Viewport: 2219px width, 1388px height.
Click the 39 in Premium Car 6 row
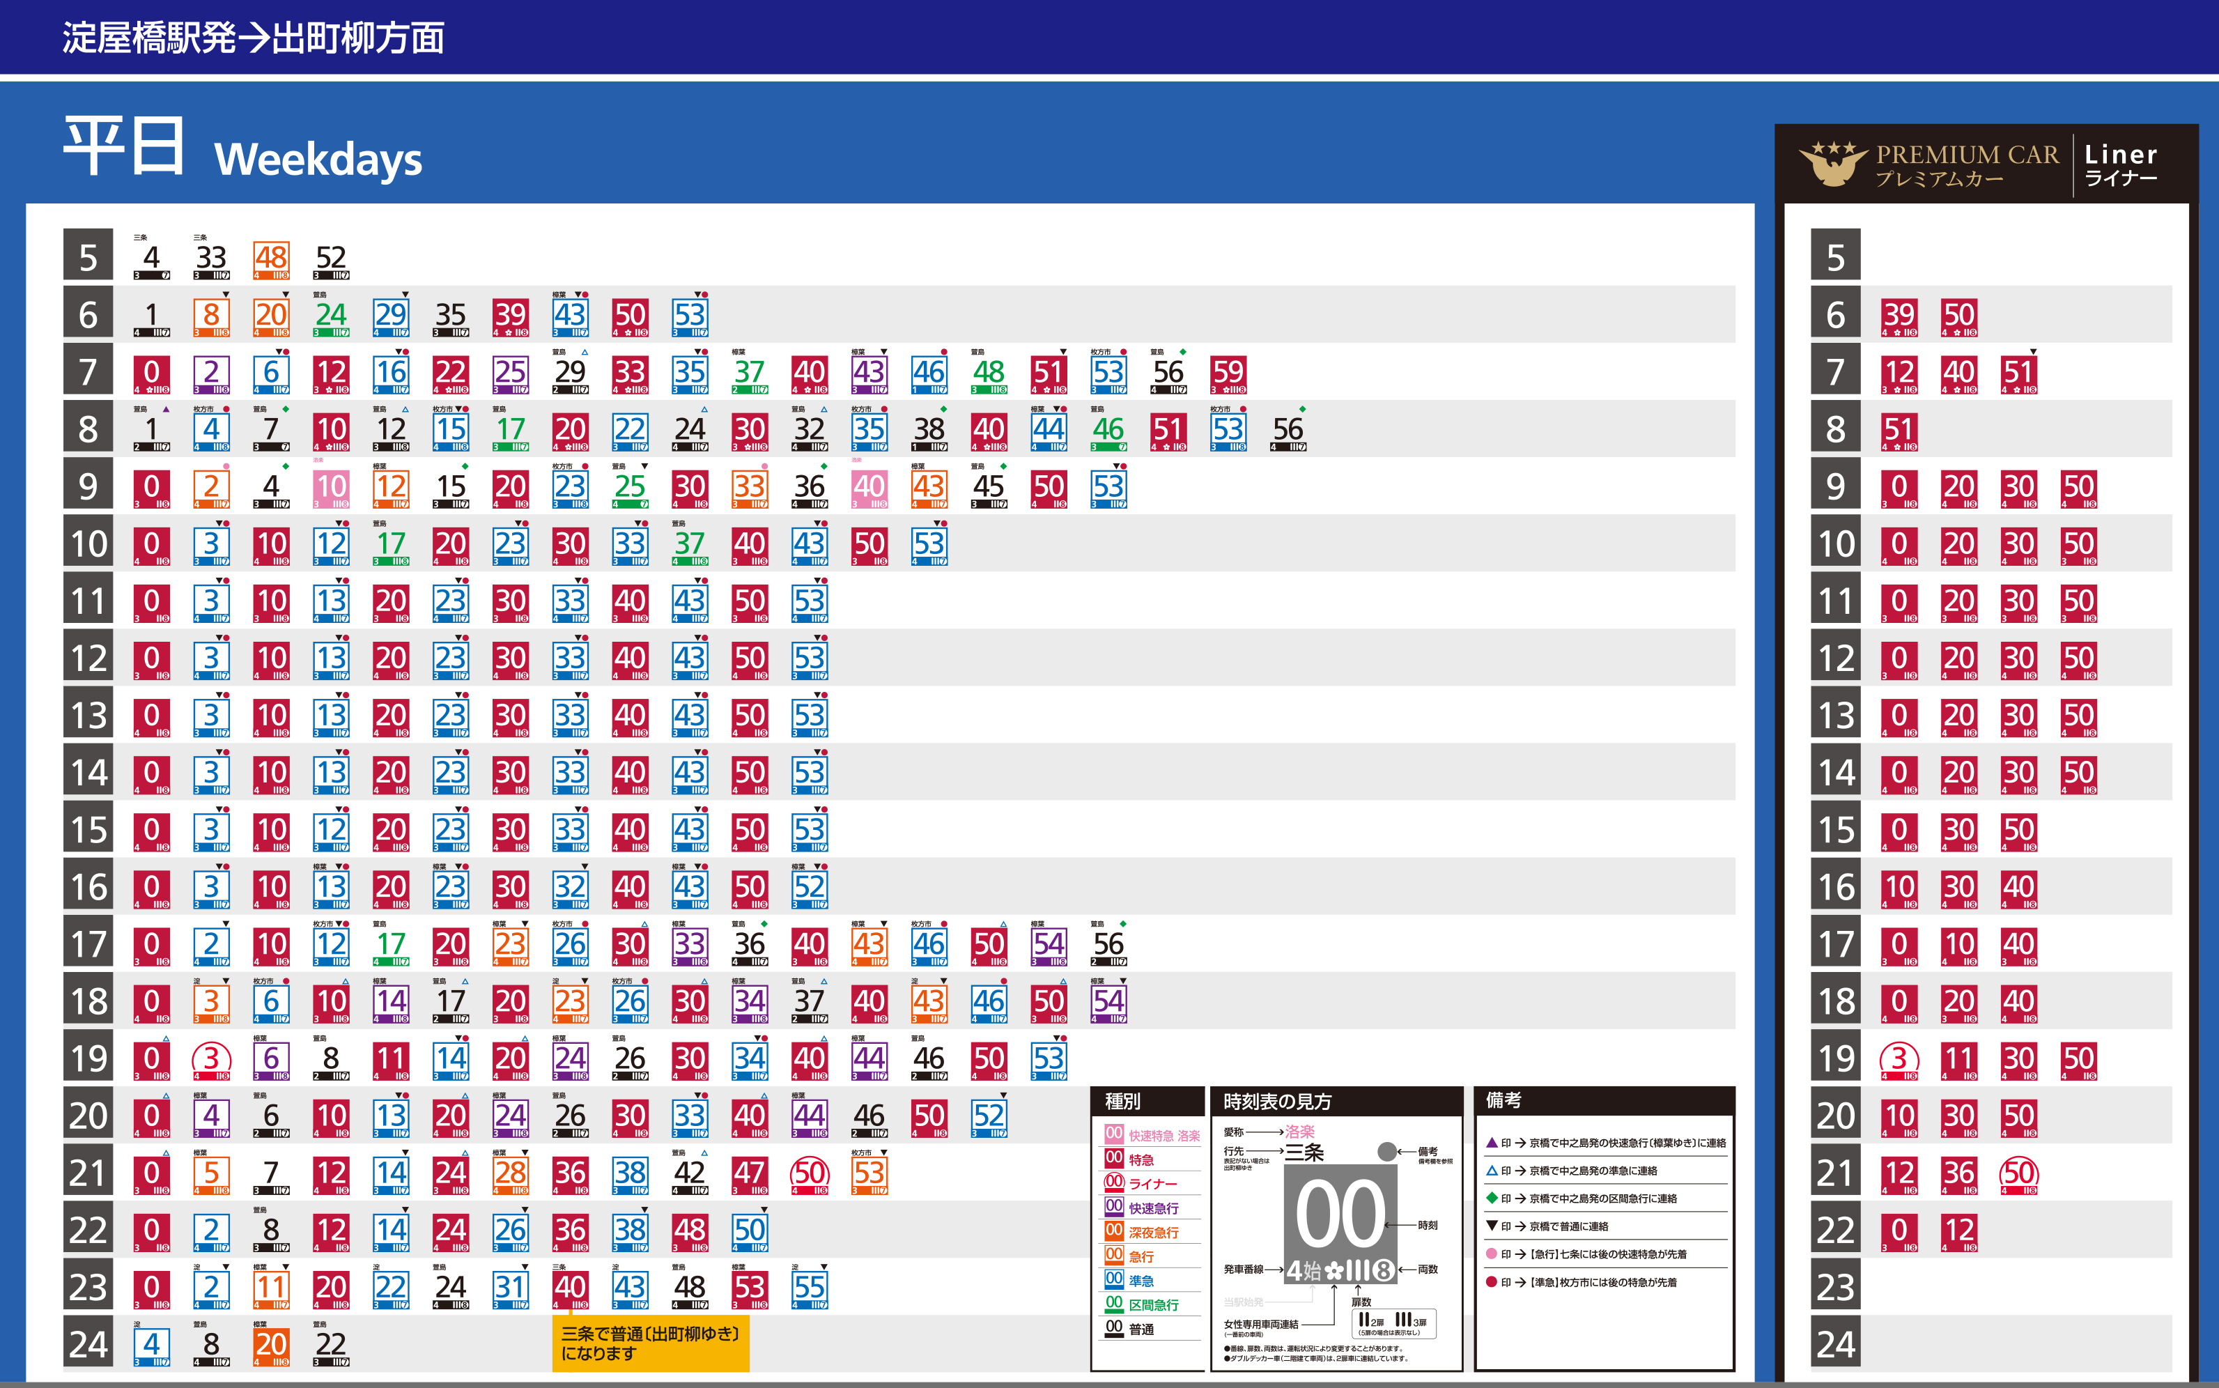point(1899,318)
